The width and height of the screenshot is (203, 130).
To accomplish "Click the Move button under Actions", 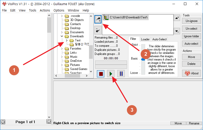I will (192, 57).
